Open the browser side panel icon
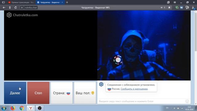197x111 pixels. [x=3, y=2]
